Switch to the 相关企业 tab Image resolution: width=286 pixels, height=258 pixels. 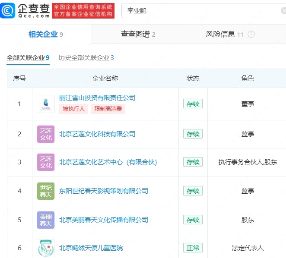point(46,34)
